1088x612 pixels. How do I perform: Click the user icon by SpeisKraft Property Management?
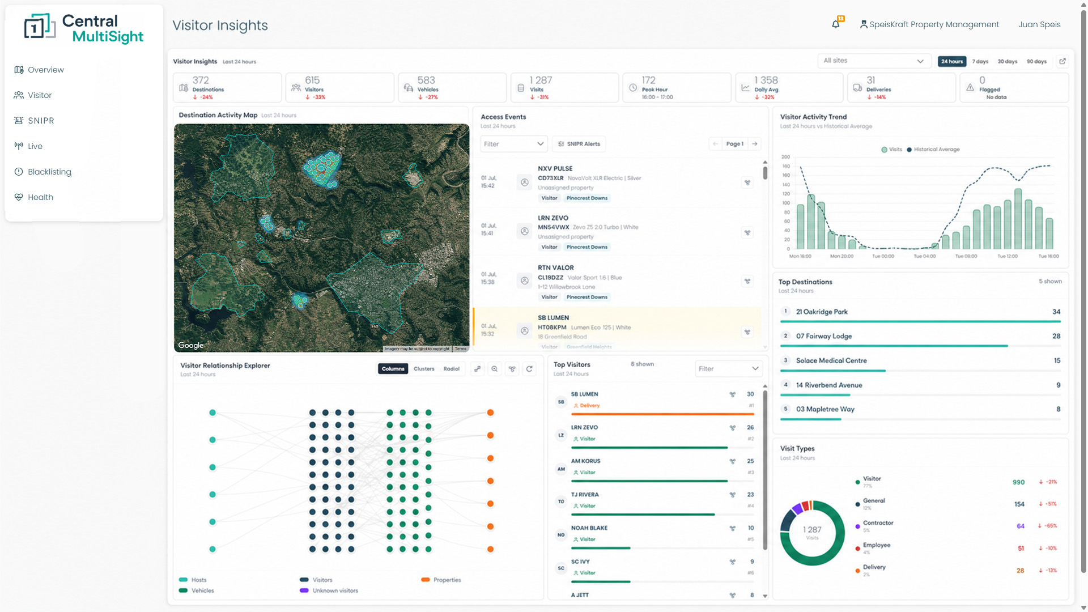(864, 24)
